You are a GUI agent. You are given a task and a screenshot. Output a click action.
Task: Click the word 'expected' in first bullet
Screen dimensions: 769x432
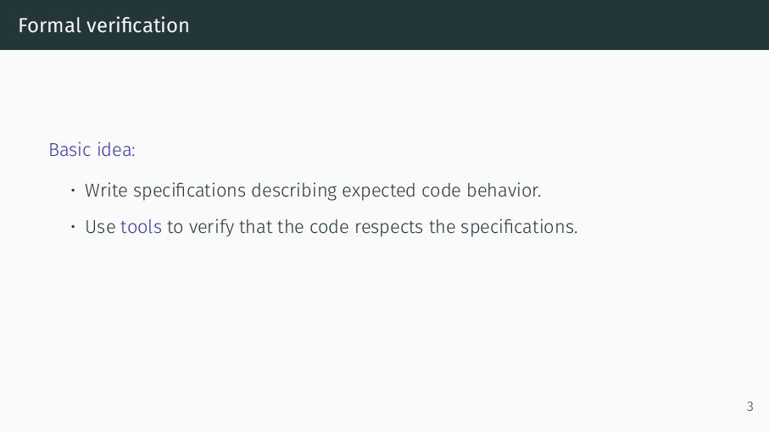379,191
